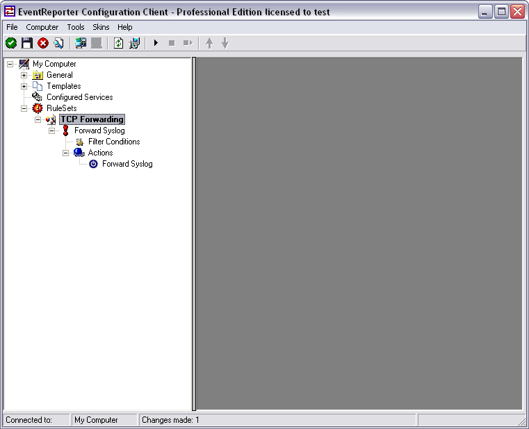
Task: Click the Filter Conditions icon
Action: point(80,142)
